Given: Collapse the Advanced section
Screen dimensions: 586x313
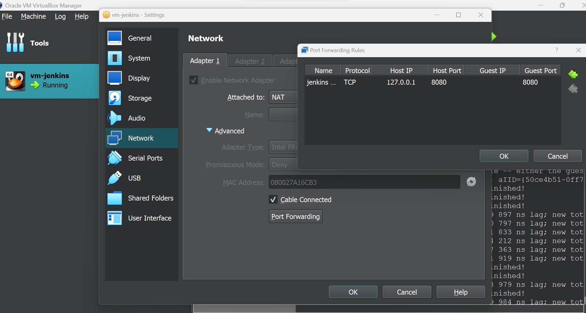Looking at the screenshot, I should (209, 130).
